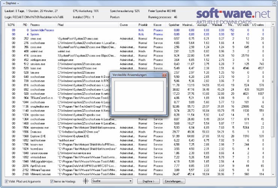This screenshot has height=188, width=278.
Task: Click the crosshair window-finder icon
Action: (86, 181)
